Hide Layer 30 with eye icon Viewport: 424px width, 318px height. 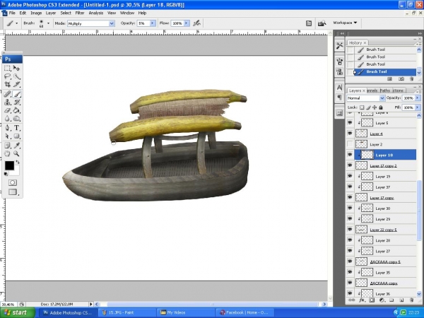[350, 208]
